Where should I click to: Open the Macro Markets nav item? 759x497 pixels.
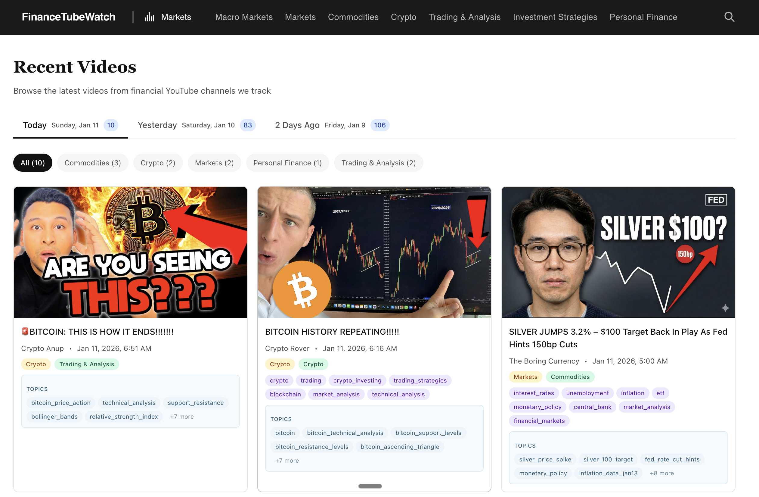coord(243,17)
